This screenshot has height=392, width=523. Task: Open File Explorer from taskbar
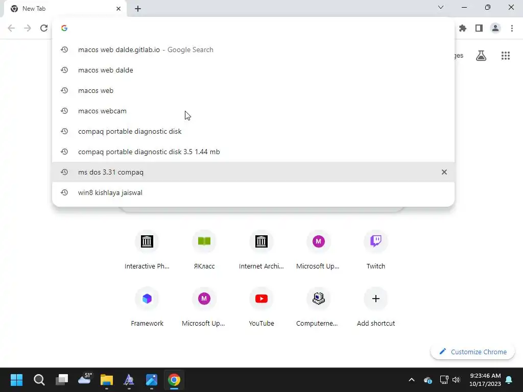coord(107,380)
